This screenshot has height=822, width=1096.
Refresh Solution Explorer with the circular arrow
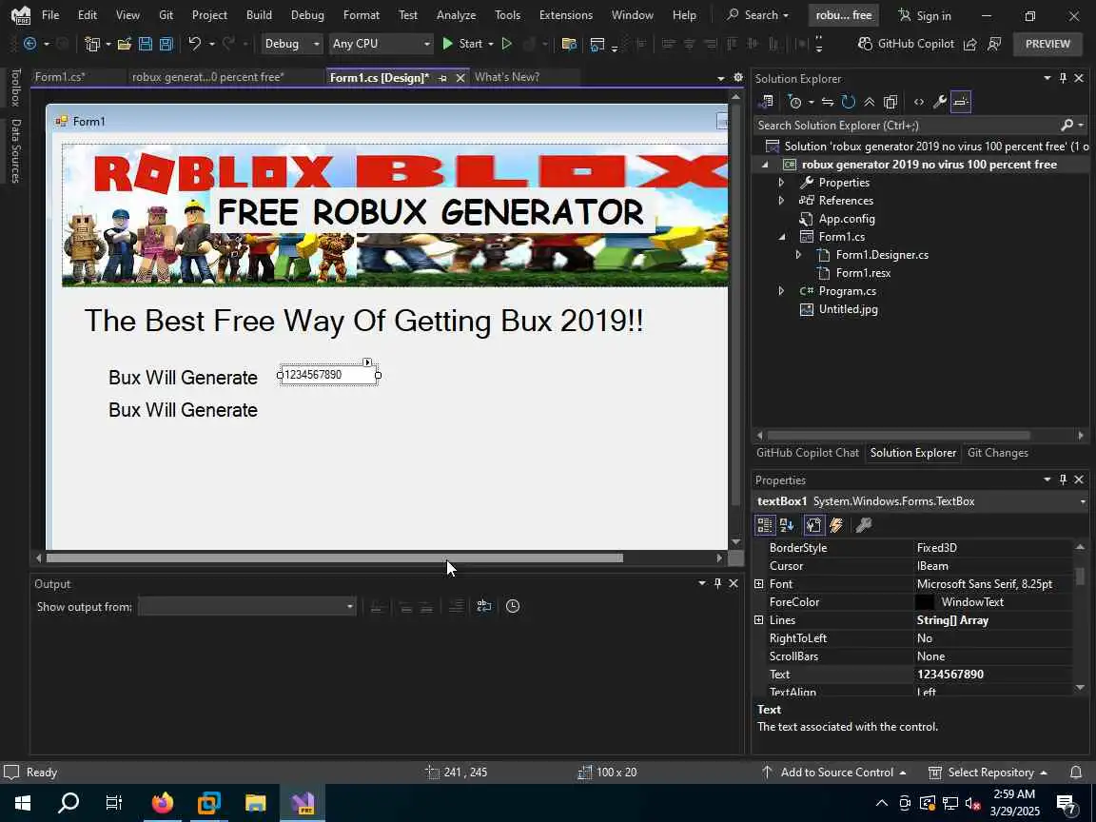[849, 102]
